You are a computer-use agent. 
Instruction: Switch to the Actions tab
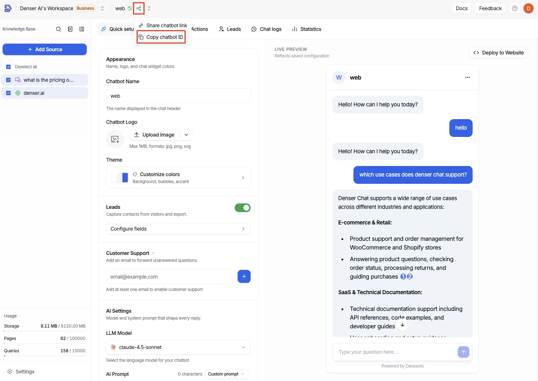point(199,29)
